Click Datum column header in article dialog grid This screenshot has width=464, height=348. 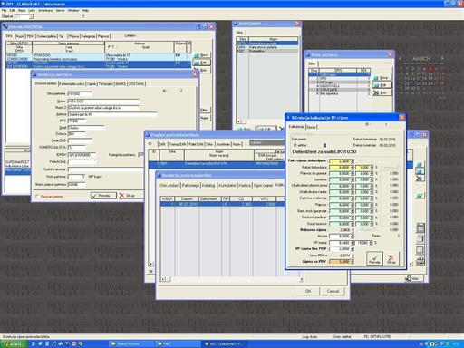(187, 199)
